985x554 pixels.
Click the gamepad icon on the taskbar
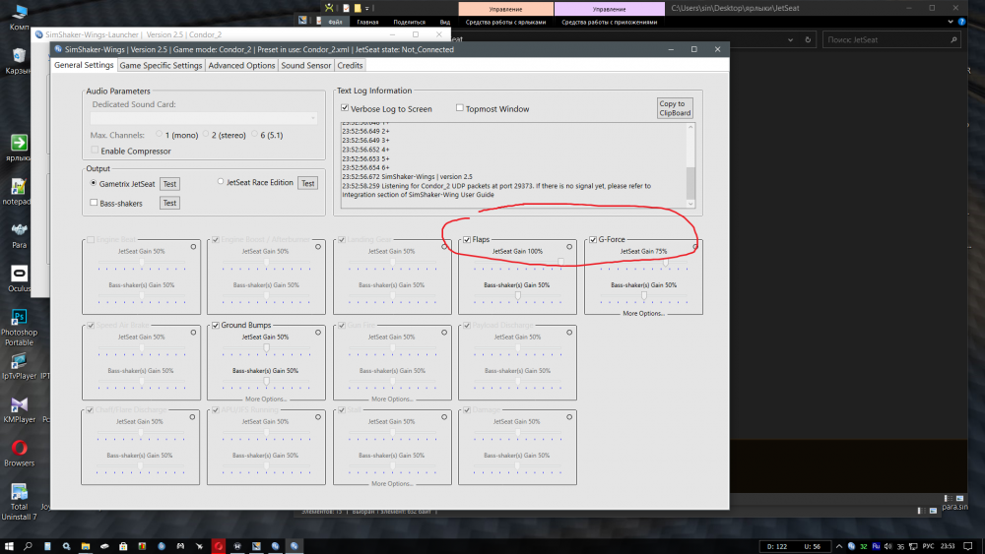point(180,546)
